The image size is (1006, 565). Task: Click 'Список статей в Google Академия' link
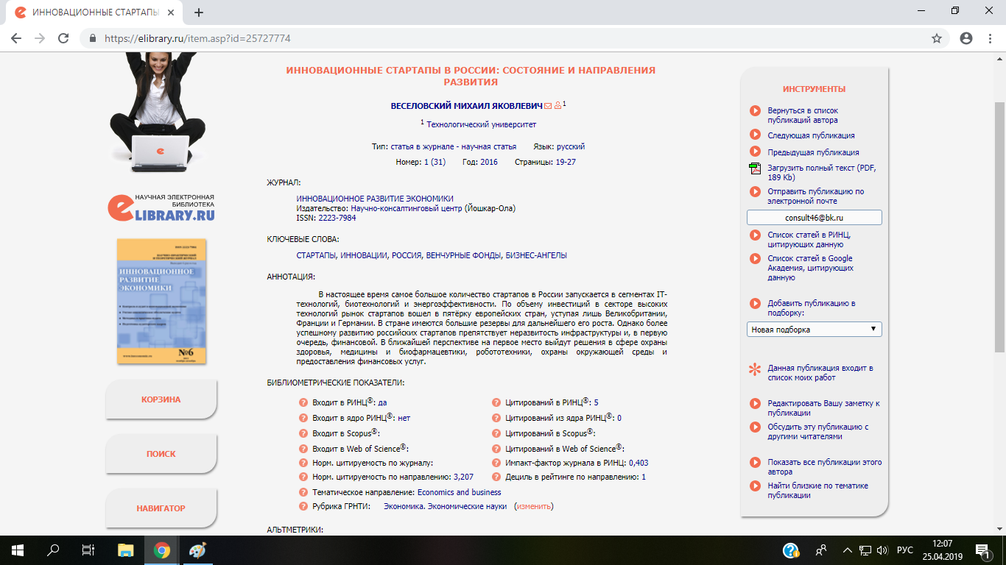810,268
